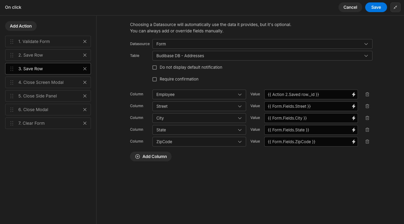
Task: Select the 4. Close Screen Modal action
Action: coord(48,82)
